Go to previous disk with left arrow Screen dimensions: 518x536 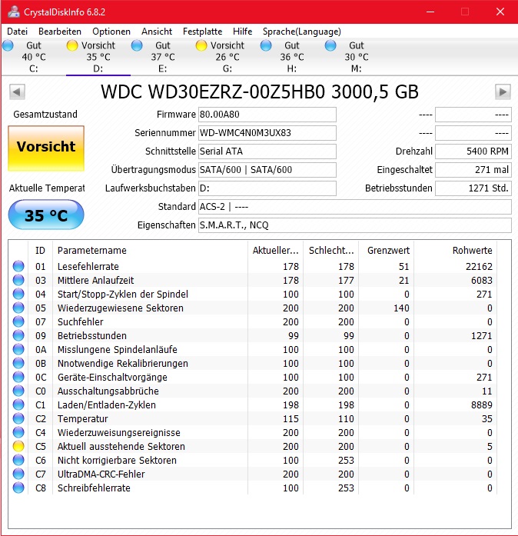pyautogui.click(x=17, y=92)
